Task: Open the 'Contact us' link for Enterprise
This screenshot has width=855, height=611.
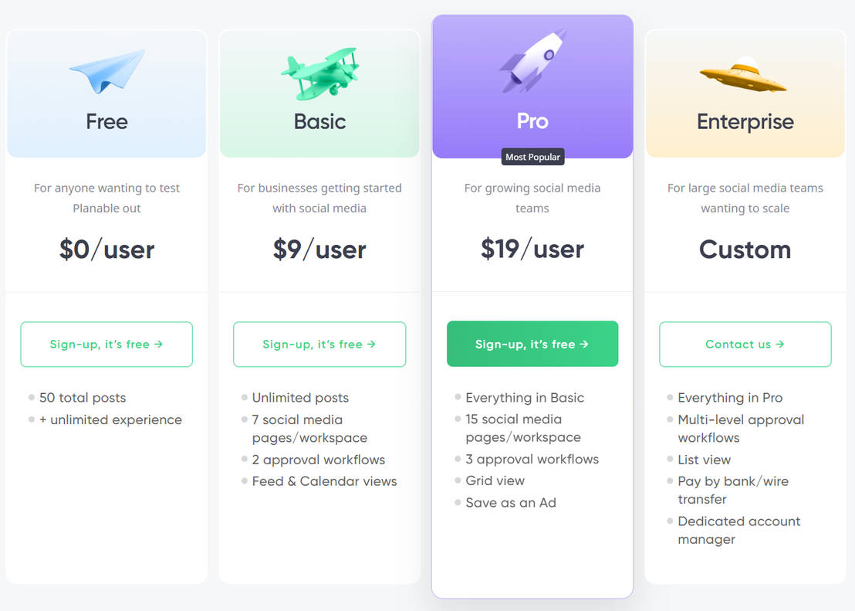Action: pos(745,344)
